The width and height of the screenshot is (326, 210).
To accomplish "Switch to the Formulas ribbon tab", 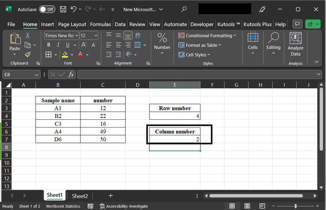I will [100, 24].
